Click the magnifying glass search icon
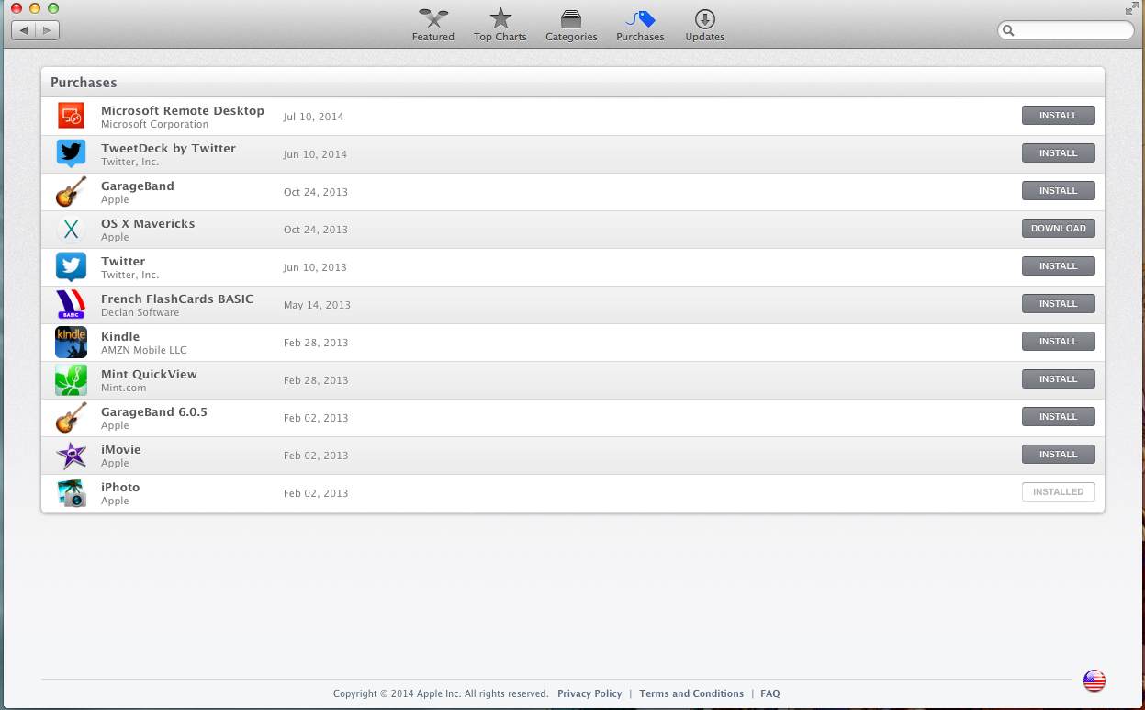Viewport: 1145px width, 710px height. click(1008, 30)
